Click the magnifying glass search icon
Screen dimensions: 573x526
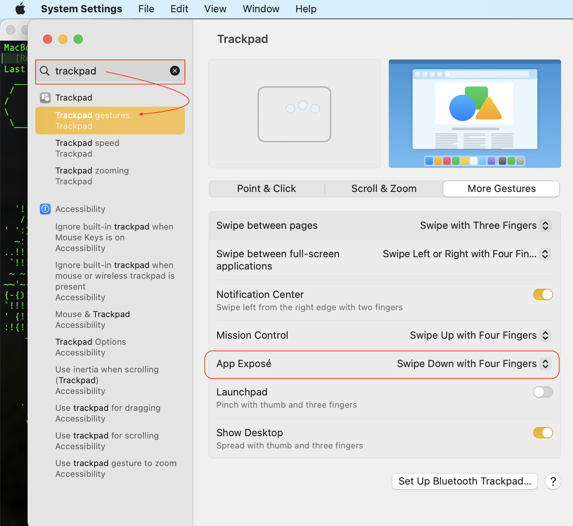pos(45,71)
